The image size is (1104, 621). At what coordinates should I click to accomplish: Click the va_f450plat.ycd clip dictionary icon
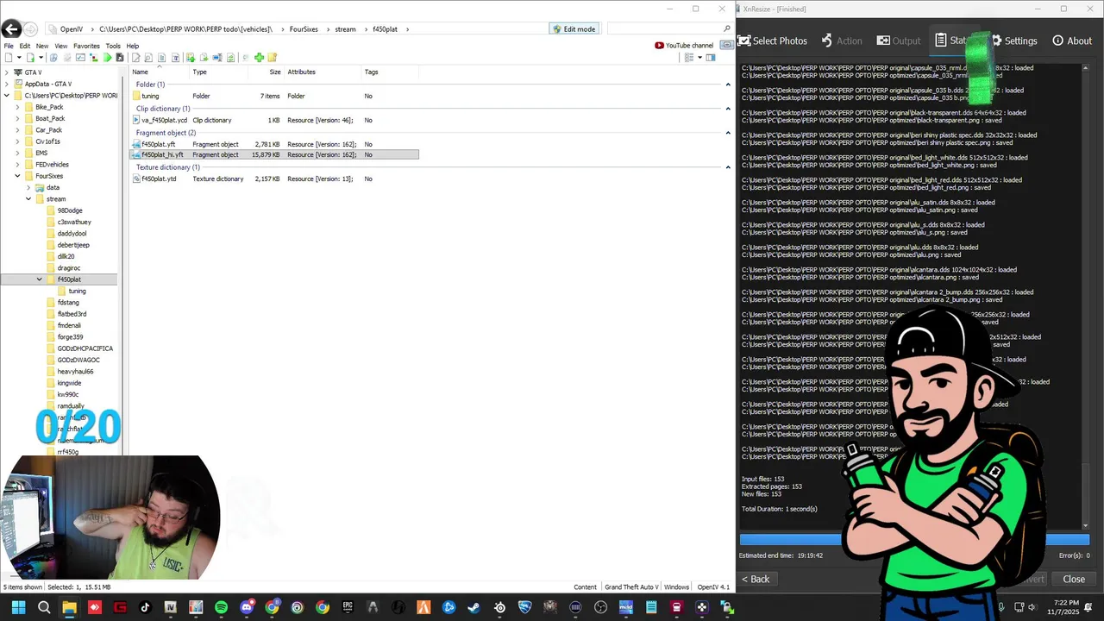tap(136, 120)
